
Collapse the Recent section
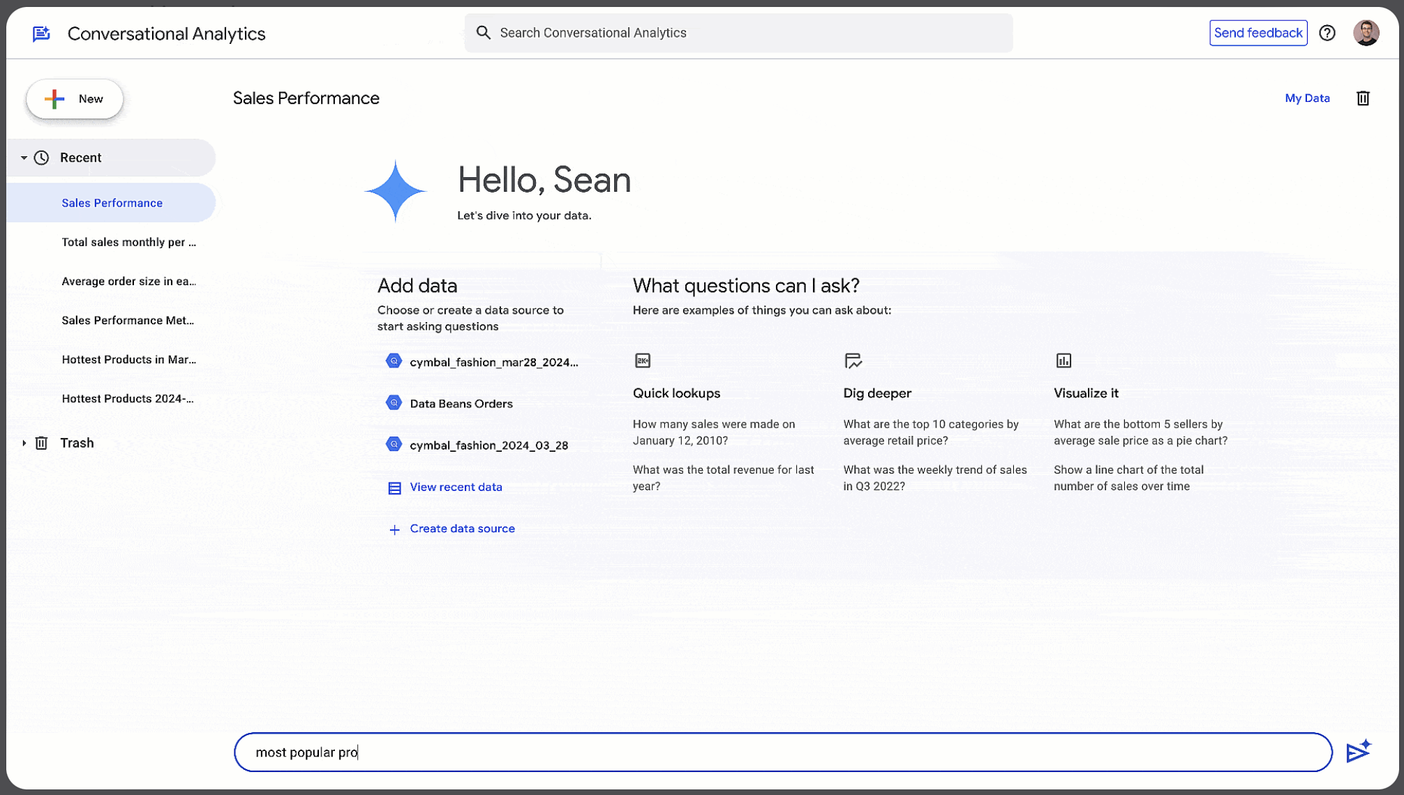(x=24, y=157)
